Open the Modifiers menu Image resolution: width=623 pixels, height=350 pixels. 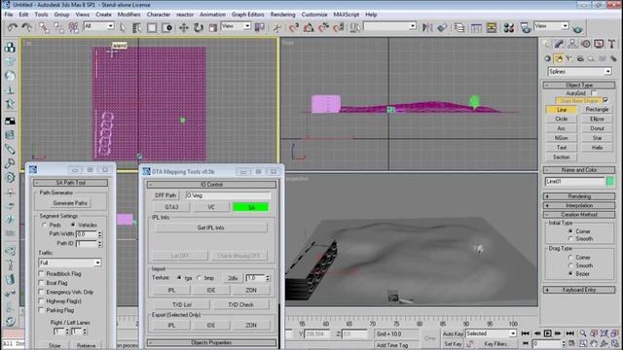tap(128, 15)
